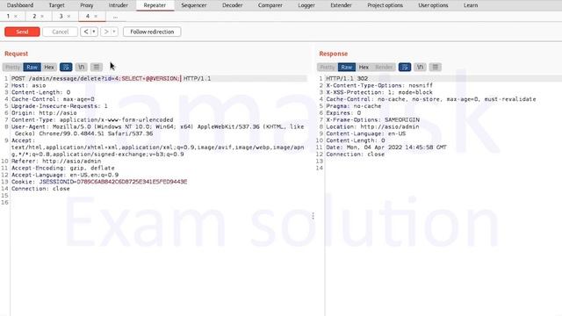Screen dimensions: 562x316
Task: Open the Project options tab
Action: pyautogui.click(x=385, y=5)
